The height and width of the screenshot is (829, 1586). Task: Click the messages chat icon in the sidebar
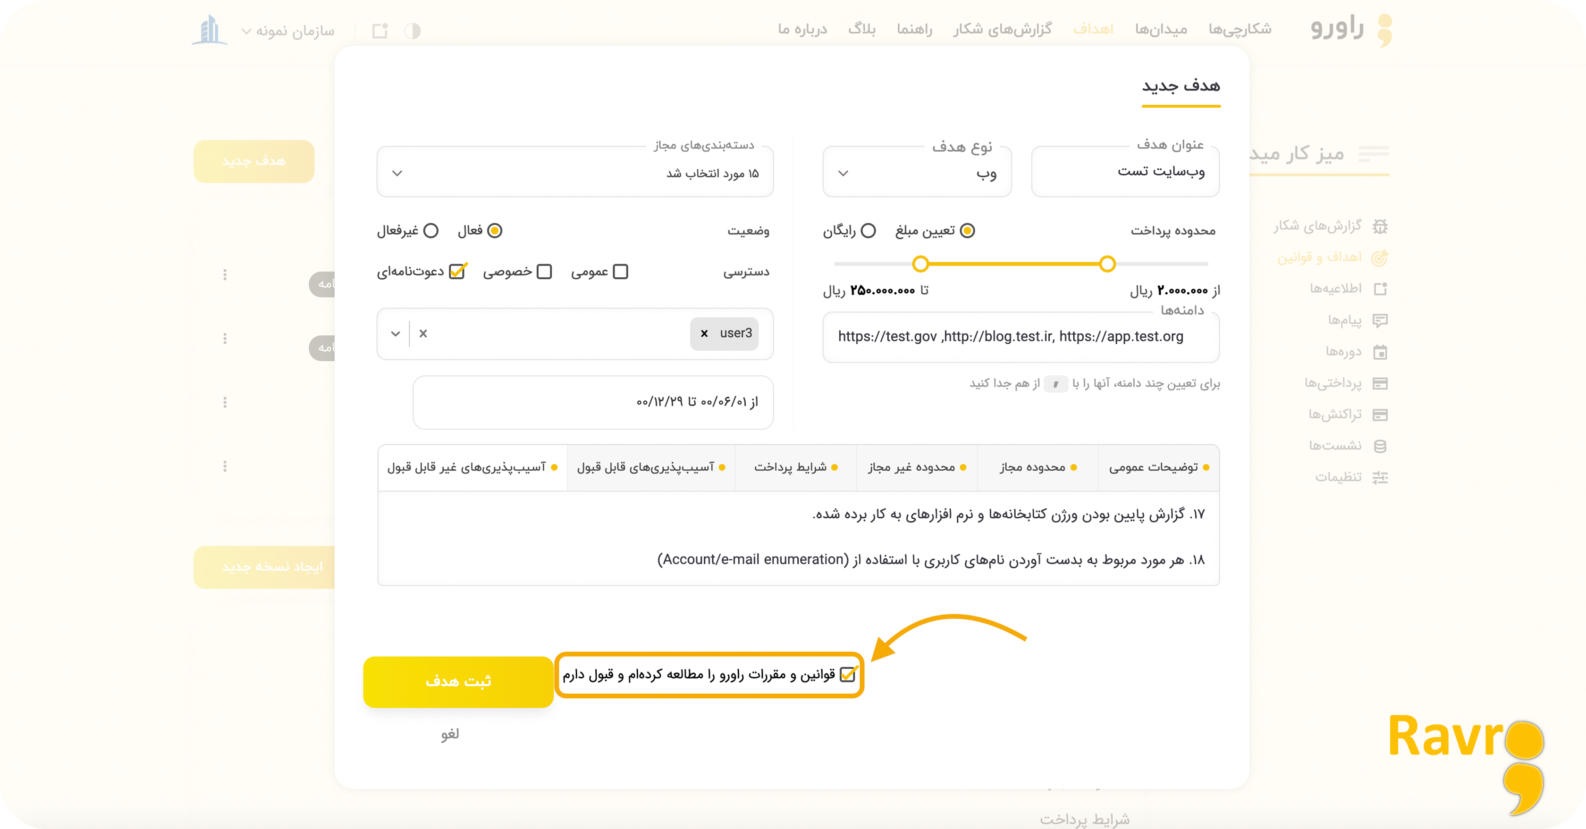coord(1380,320)
